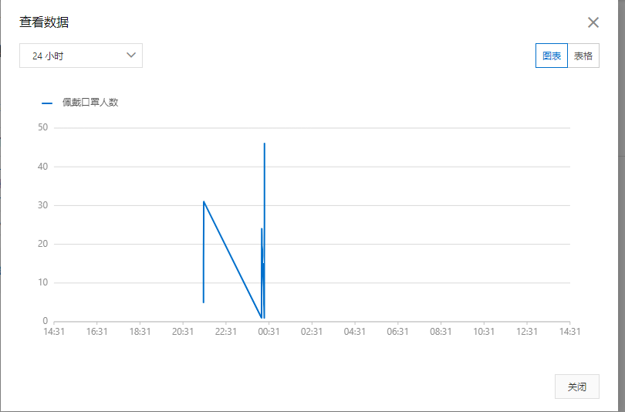Click the 50 y-axis label
625x412 pixels.
click(x=42, y=127)
